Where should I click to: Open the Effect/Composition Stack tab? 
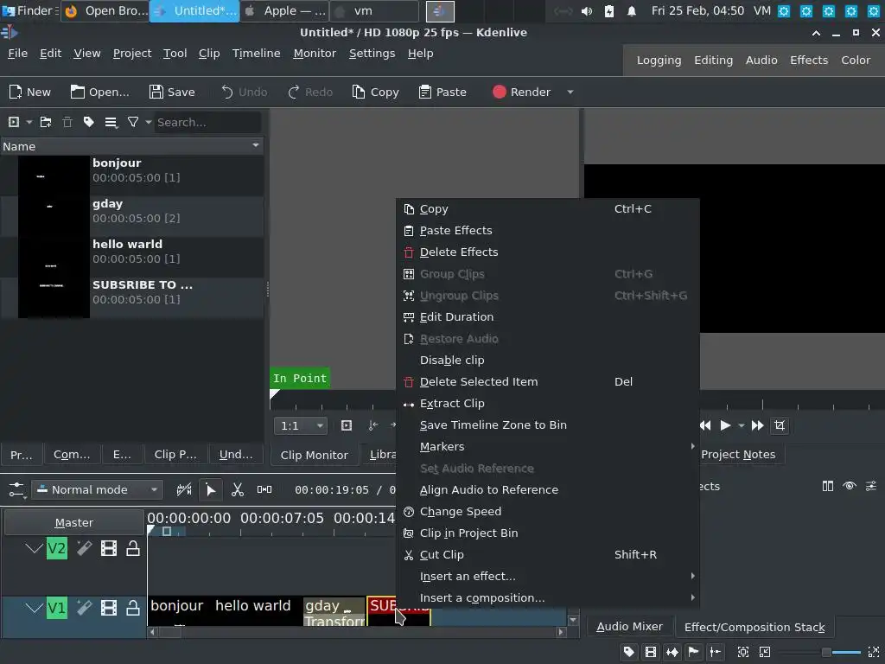(x=754, y=627)
